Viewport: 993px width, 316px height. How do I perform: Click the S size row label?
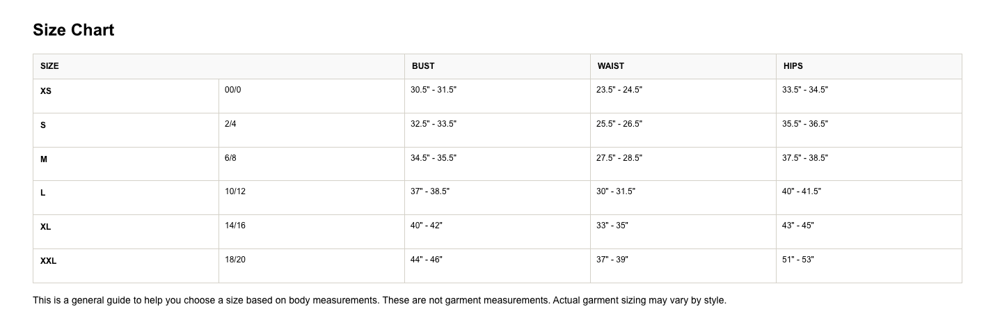[43, 125]
